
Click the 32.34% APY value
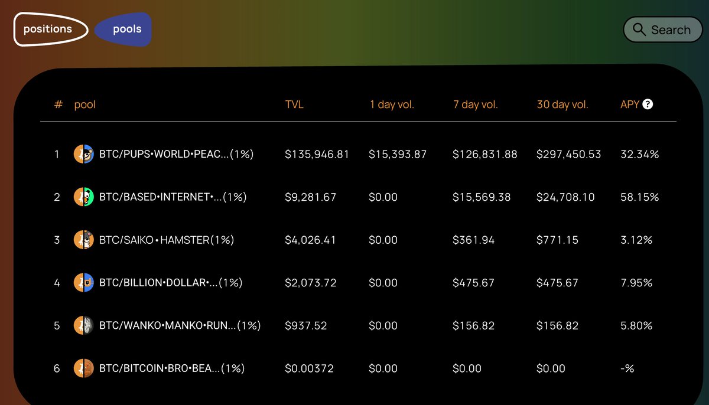pyautogui.click(x=639, y=154)
